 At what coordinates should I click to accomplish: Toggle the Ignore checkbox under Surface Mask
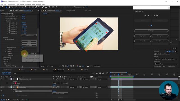click(22, 49)
